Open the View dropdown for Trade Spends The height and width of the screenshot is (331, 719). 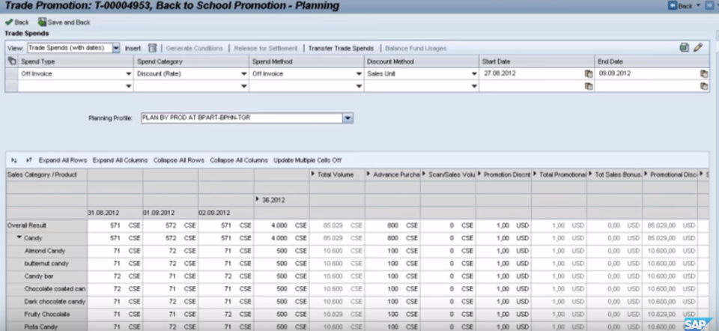116,48
